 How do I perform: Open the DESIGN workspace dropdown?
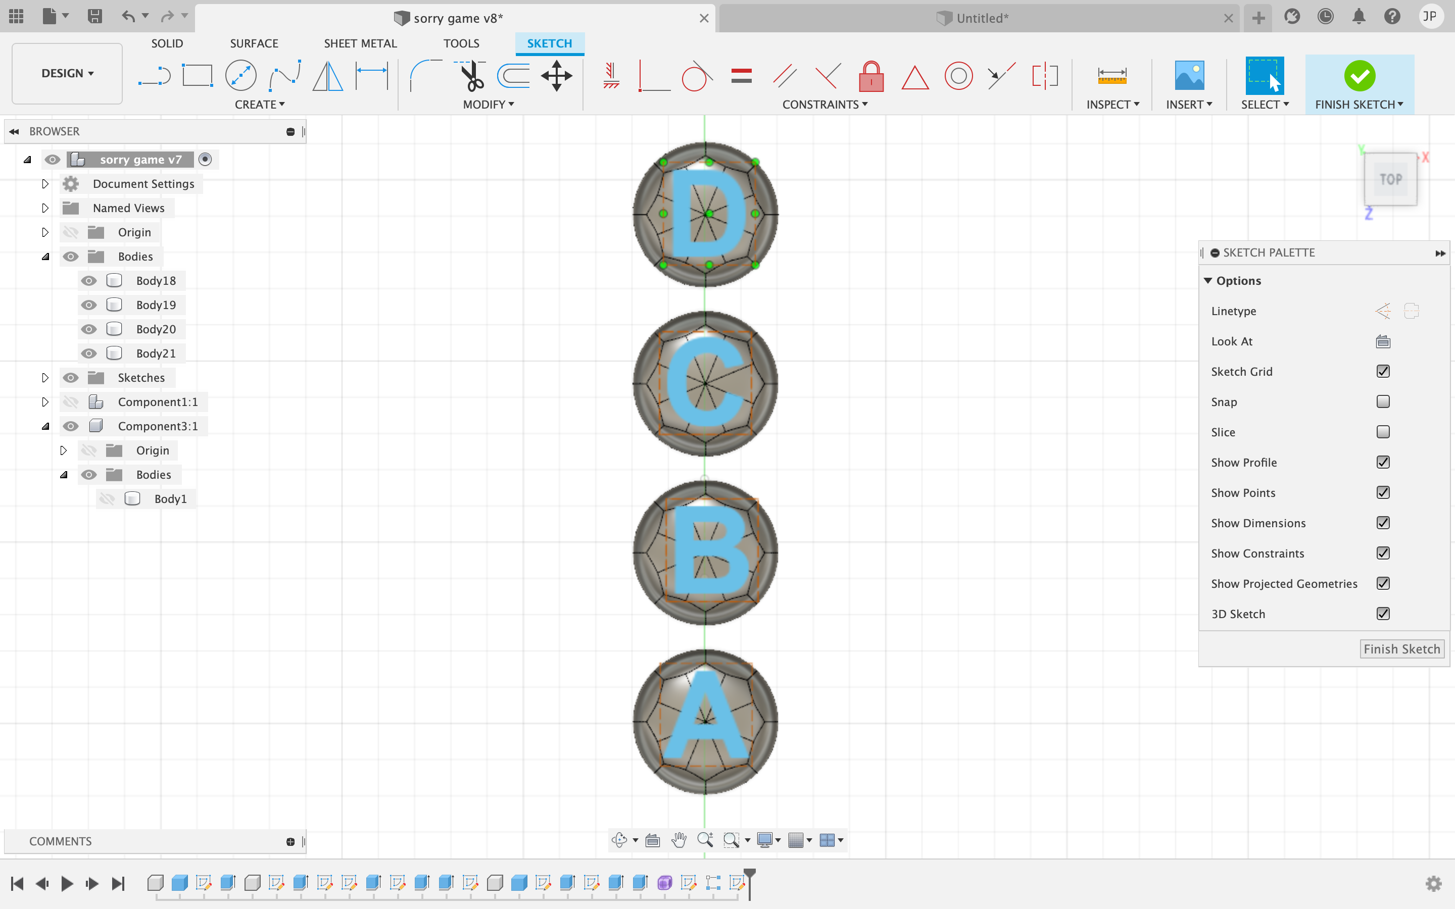coord(67,73)
